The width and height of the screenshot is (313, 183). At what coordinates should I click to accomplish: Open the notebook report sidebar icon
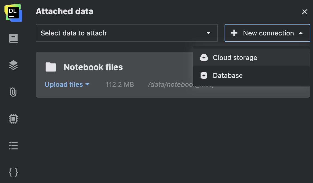click(x=13, y=38)
